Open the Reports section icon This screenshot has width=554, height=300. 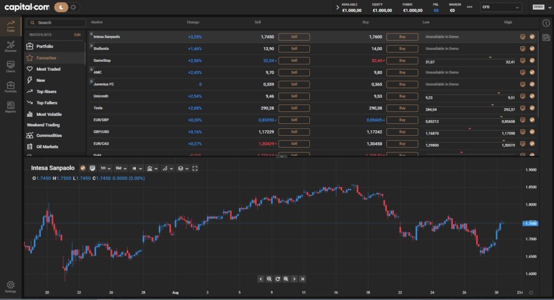click(11, 107)
